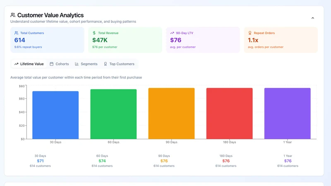Select the Lifetime Value tab

29,64
